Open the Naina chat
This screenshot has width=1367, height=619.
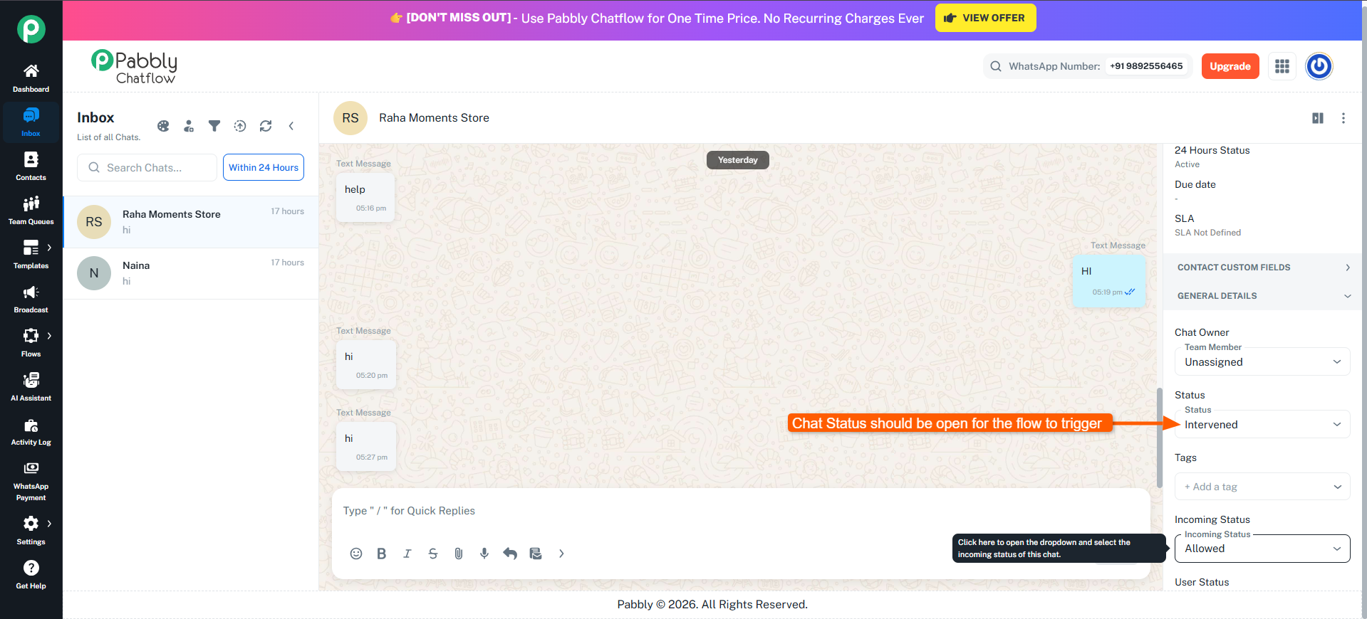(x=191, y=273)
